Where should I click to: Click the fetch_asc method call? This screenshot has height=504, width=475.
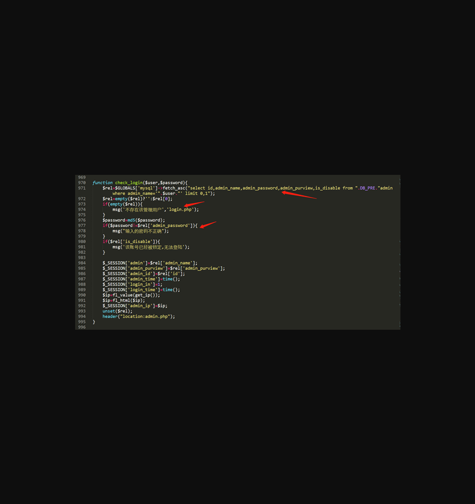click(174, 188)
